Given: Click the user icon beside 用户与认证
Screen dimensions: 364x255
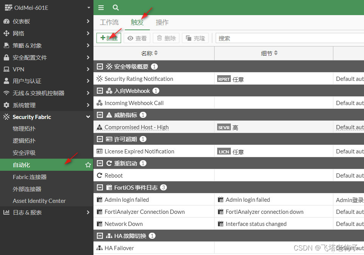Looking at the screenshot, I should (6, 81).
